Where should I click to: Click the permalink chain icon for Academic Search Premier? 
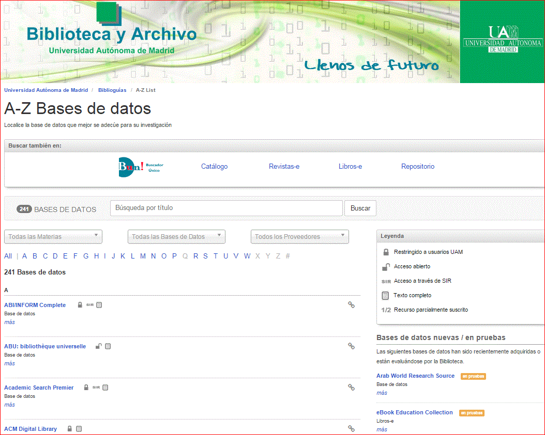coord(352,387)
